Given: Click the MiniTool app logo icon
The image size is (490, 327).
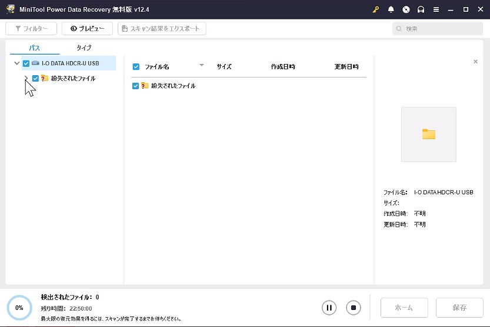Looking at the screenshot, I should tap(11, 9).
